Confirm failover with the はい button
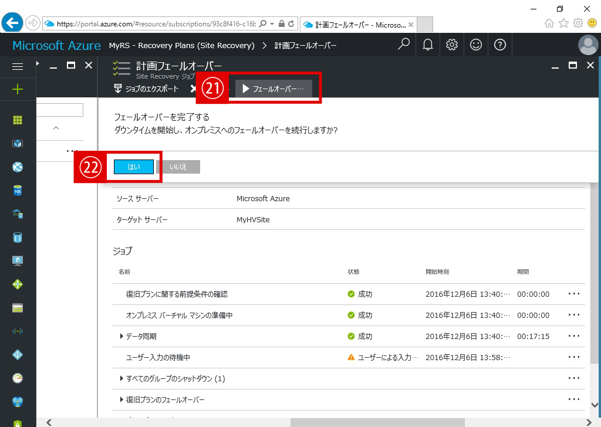The width and height of the screenshot is (601, 427). (x=134, y=167)
